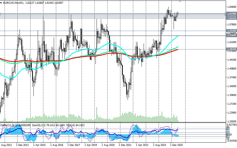Click the 1.53600 level tag on price scale
237x148 pixels.
232,35
